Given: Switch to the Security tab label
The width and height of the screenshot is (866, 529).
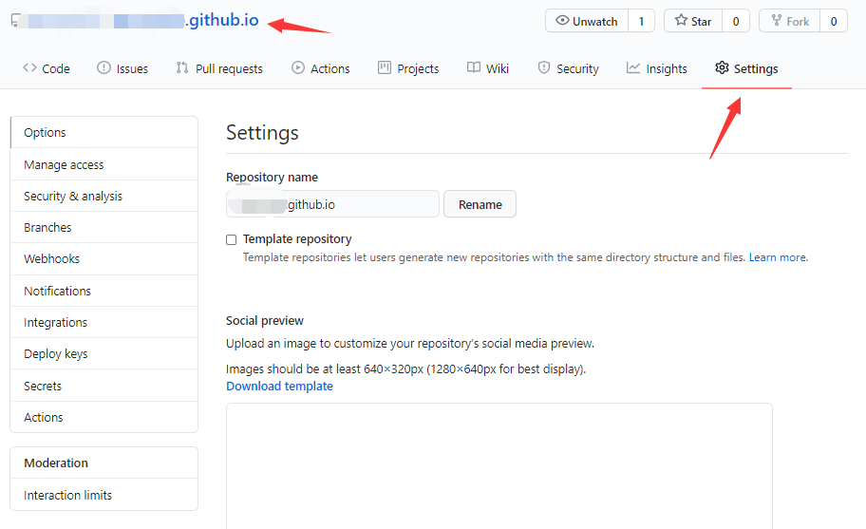Looking at the screenshot, I should click(577, 69).
